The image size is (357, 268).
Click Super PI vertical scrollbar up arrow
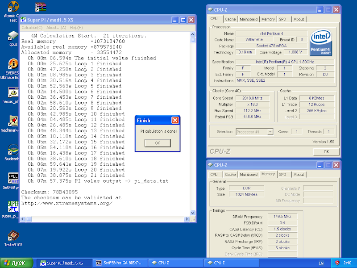(x=193, y=34)
